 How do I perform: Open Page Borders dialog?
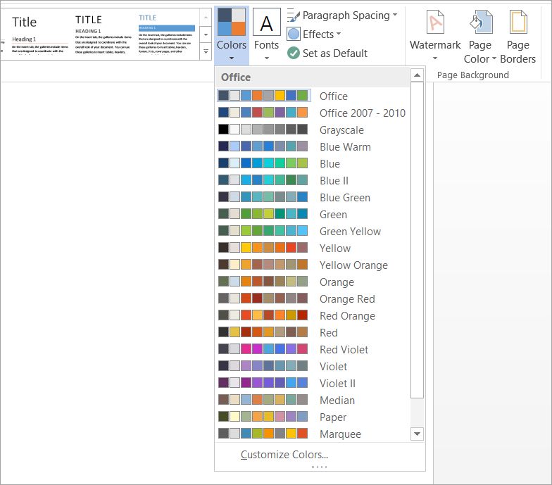(518, 37)
